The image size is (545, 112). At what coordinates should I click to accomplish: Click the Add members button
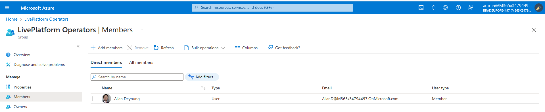(x=107, y=48)
